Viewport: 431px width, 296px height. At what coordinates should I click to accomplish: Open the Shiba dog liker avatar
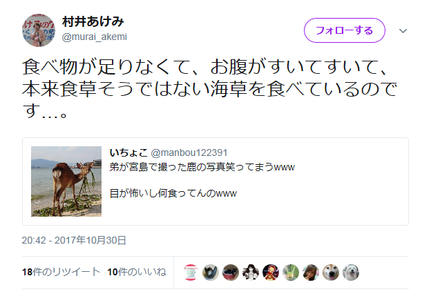pos(331,273)
